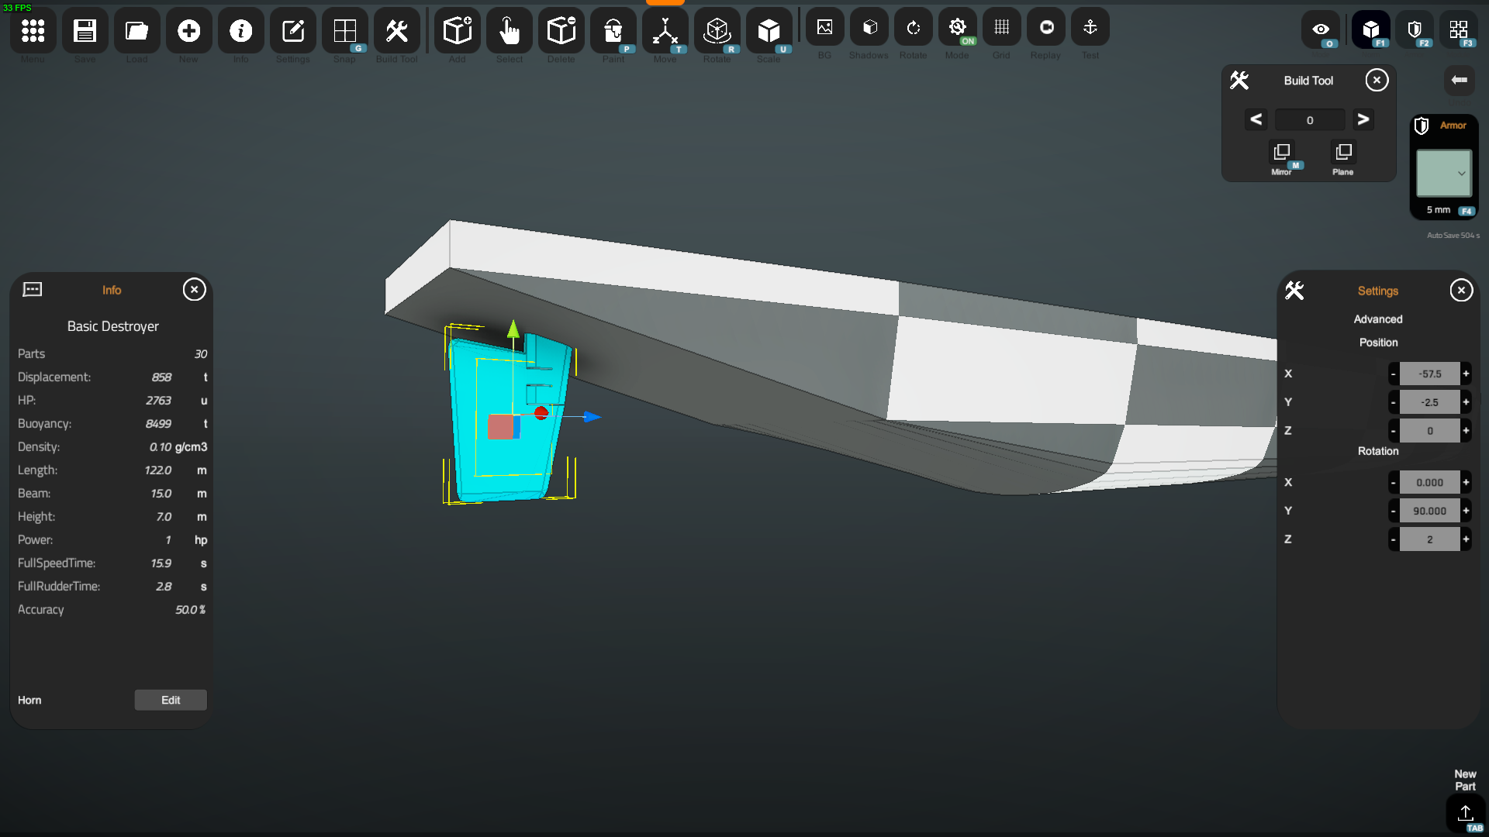Launch Test mode with anchor icon
The height and width of the screenshot is (837, 1489).
pyautogui.click(x=1090, y=29)
